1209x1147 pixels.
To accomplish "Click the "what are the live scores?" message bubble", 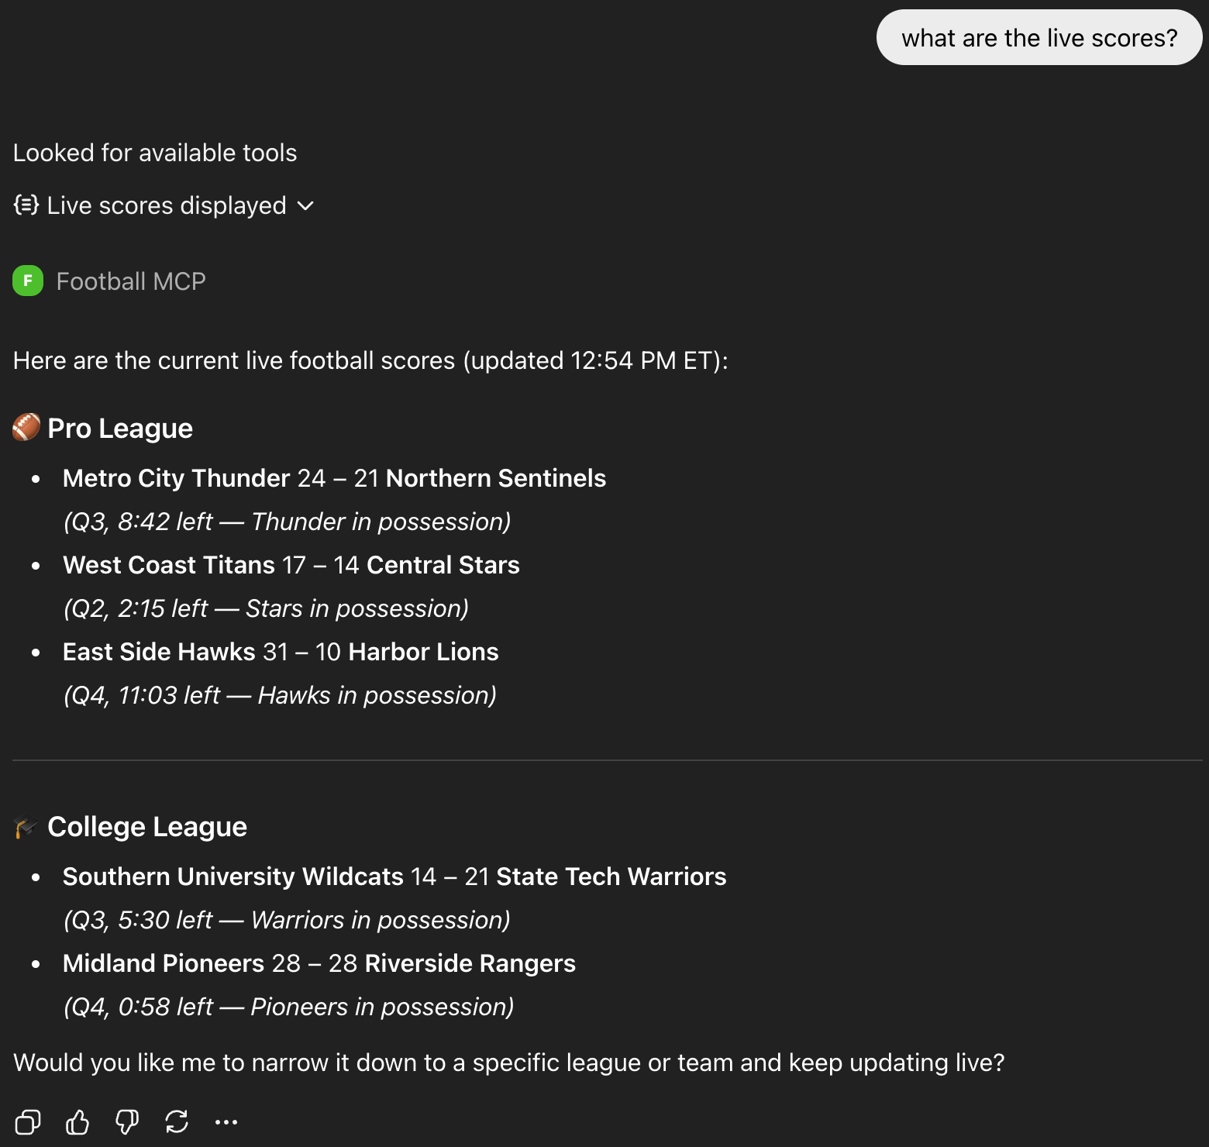I will pyautogui.click(x=1038, y=37).
